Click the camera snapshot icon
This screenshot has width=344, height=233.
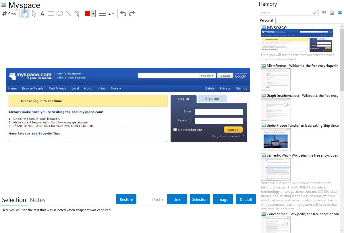point(324,12)
